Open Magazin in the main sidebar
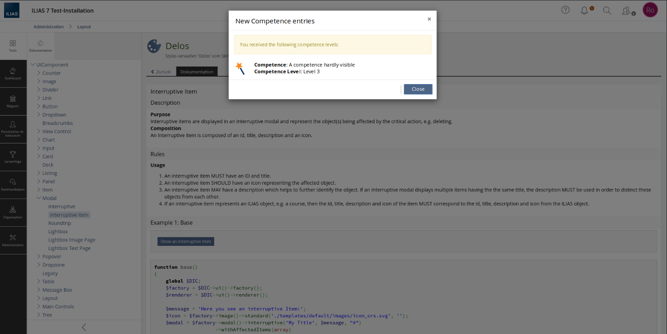This screenshot has width=667, height=334. [x=13, y=101]
